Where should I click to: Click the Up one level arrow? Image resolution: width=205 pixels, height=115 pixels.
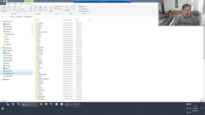[10, 17]
